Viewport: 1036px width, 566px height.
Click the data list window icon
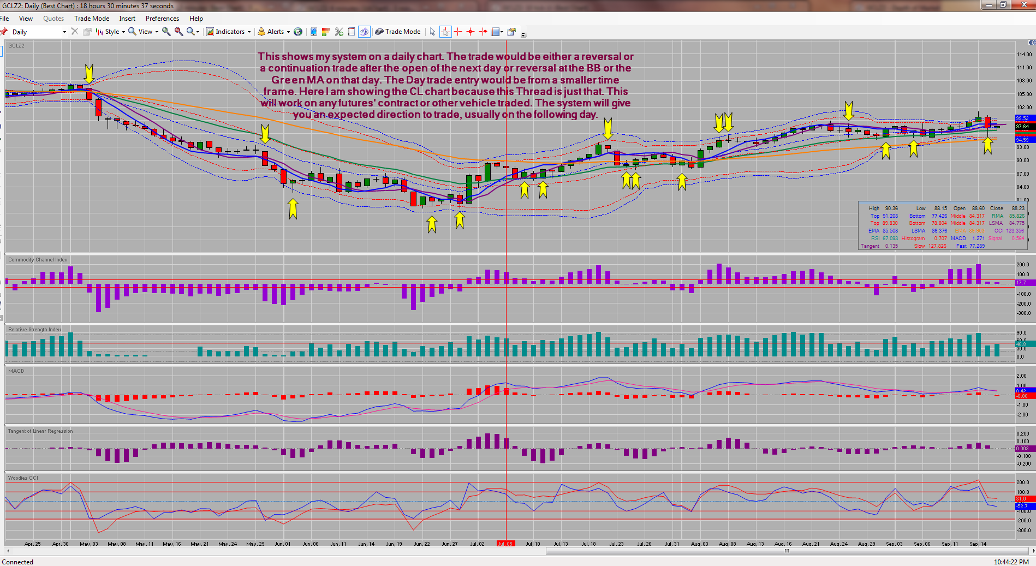tap(495, 32)
